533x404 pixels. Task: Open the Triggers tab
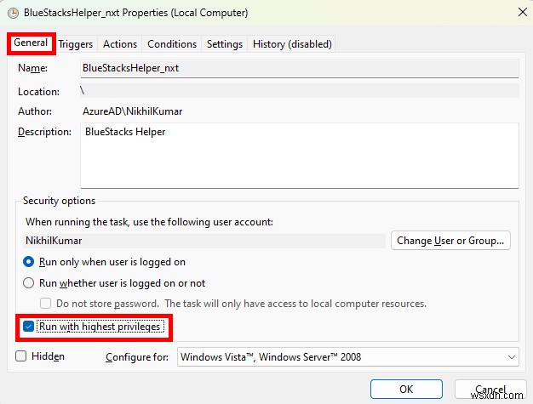tap(76, 44)
